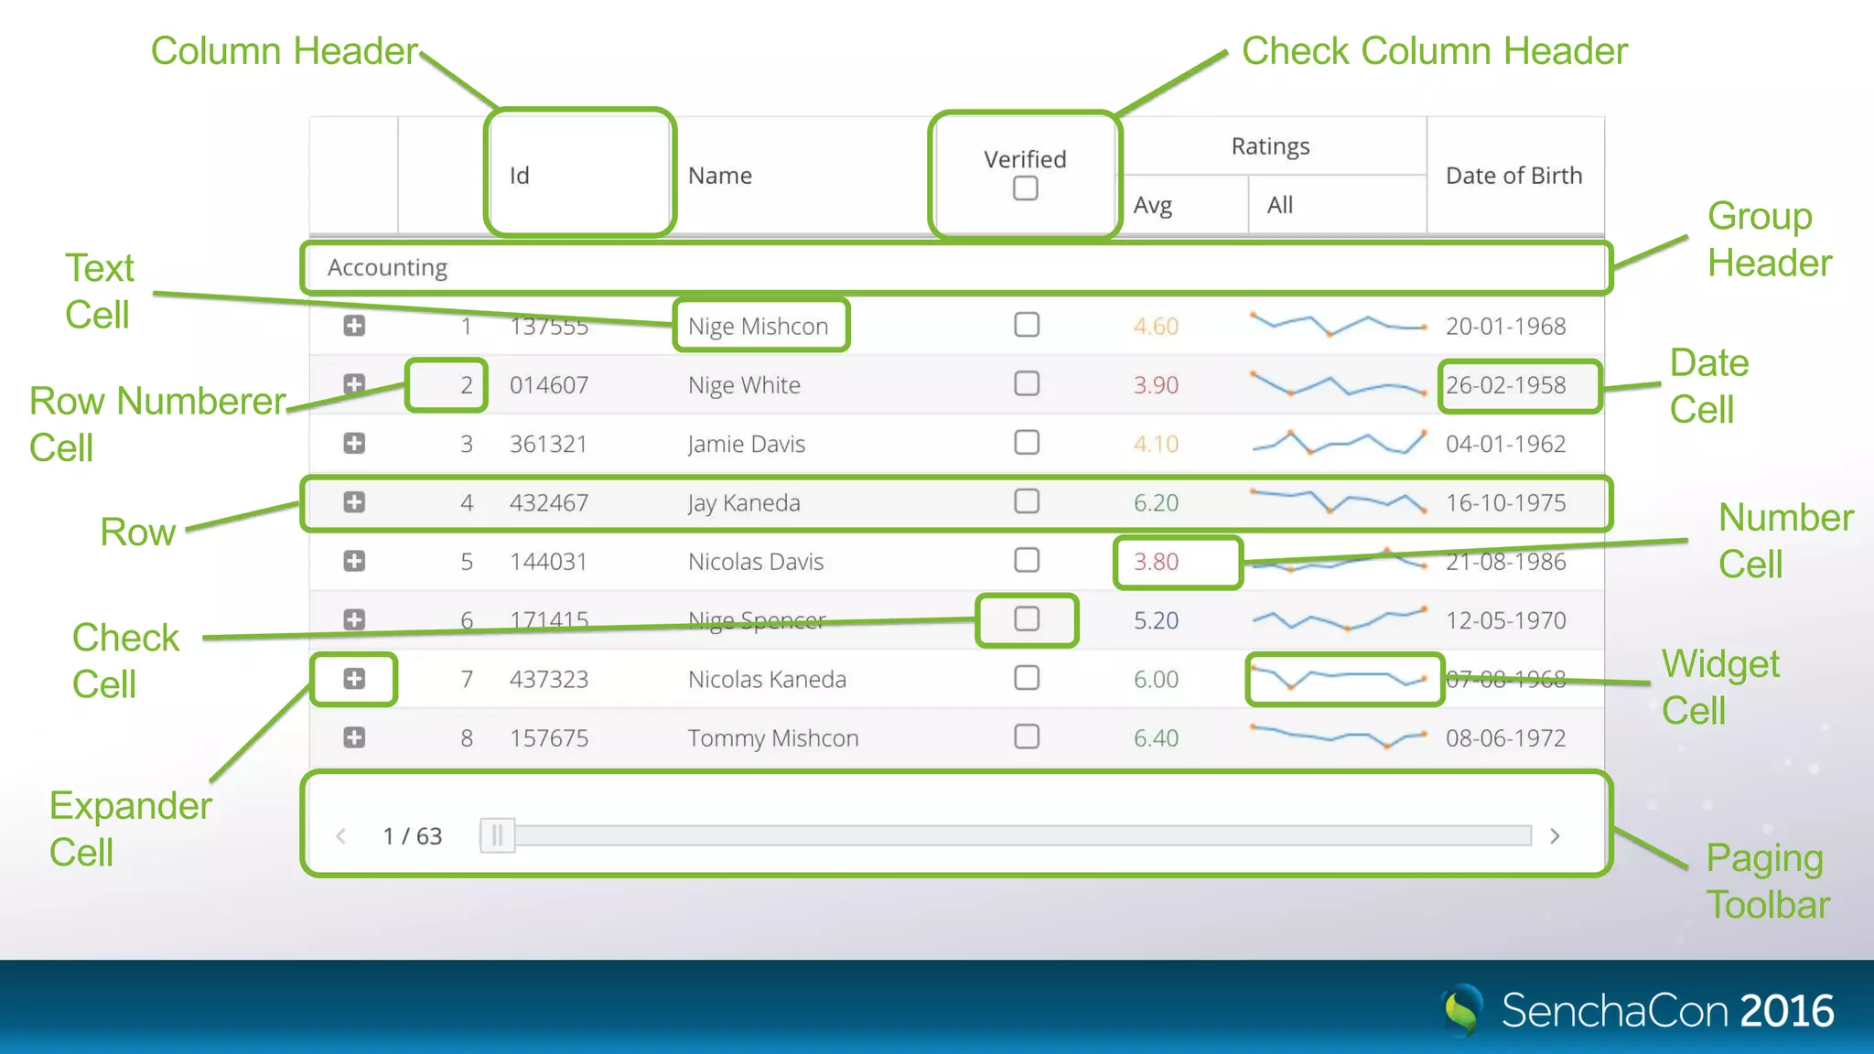The width and height of the screenshot is (1874, 1054).
Task: Click the All ratings column header
Action: click(1338, 205)
